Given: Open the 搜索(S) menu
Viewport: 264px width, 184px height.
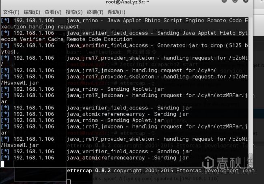Looking at the screenshot, I should [x=74, y=12].
